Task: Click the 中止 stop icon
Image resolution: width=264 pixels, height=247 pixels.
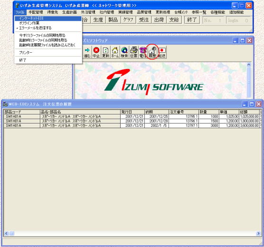Action: tap(96, 52)
